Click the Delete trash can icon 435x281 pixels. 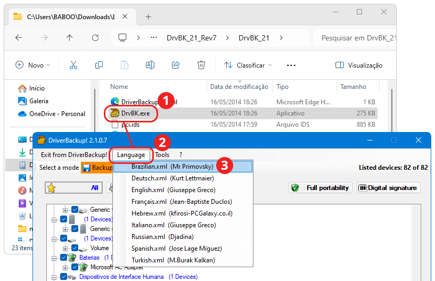click(201, 65)
